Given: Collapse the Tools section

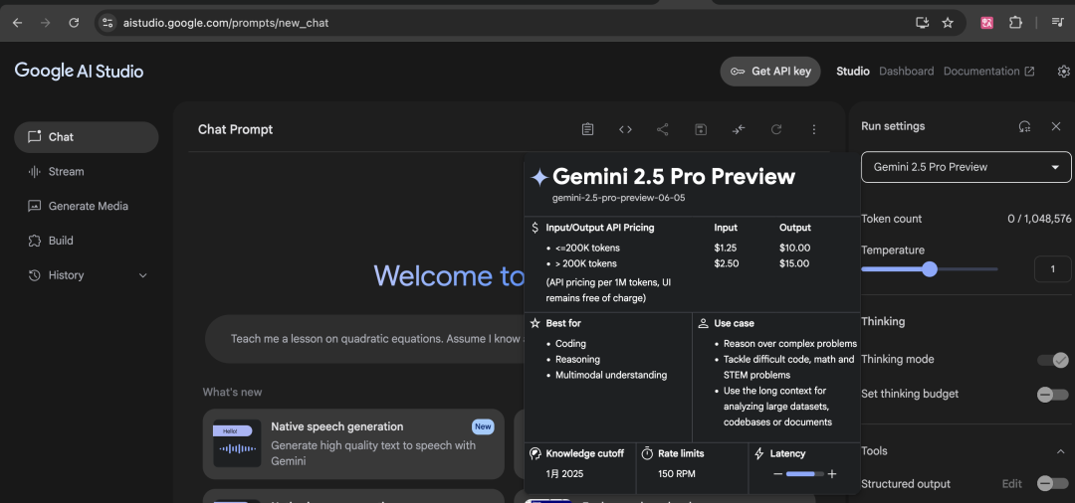Looking at the screenshot, I should (1061, 451).
